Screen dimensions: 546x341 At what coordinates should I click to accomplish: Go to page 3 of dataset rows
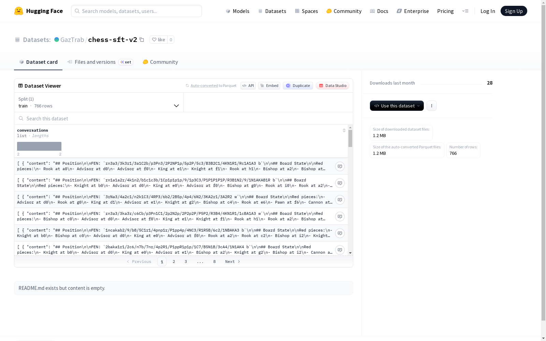click(x=186, y=262)
